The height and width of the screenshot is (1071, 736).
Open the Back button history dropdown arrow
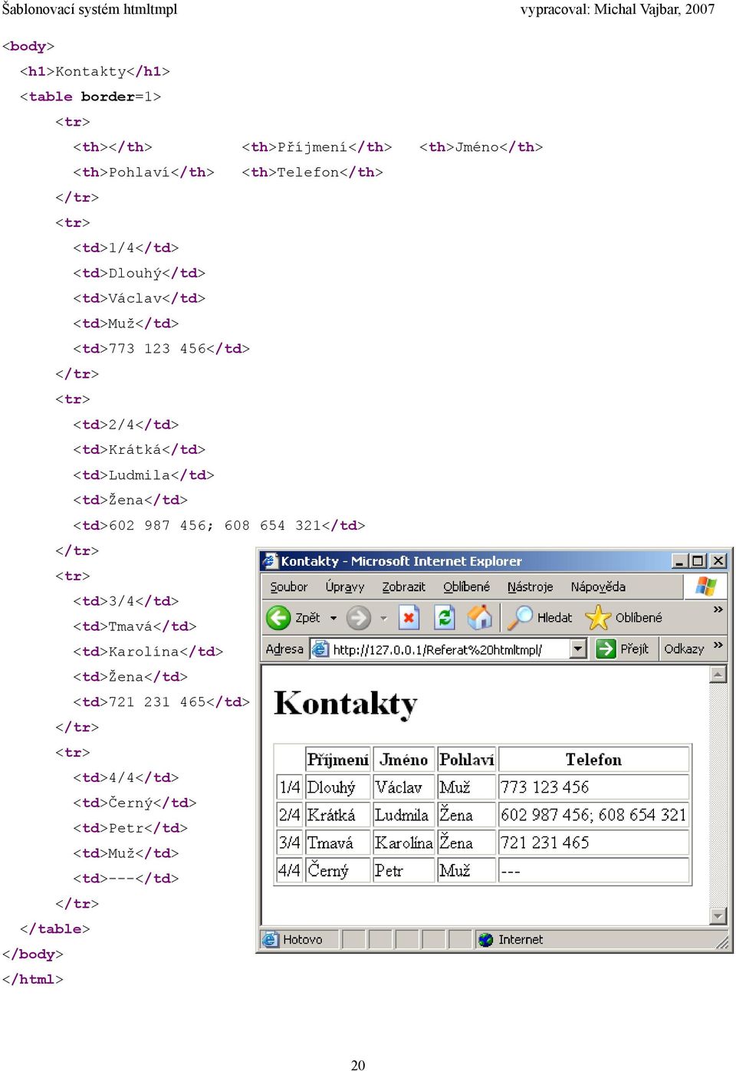(333, 618)
